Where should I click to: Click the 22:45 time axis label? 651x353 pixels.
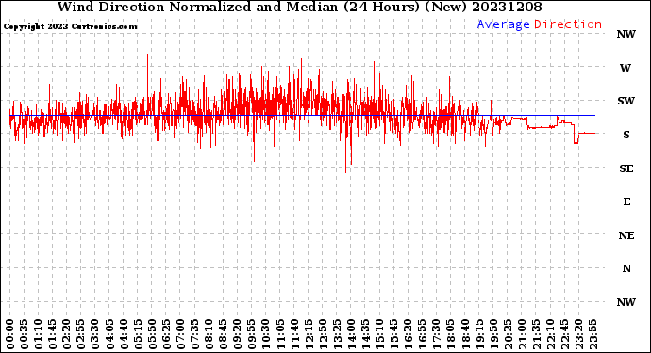[564, 334]
